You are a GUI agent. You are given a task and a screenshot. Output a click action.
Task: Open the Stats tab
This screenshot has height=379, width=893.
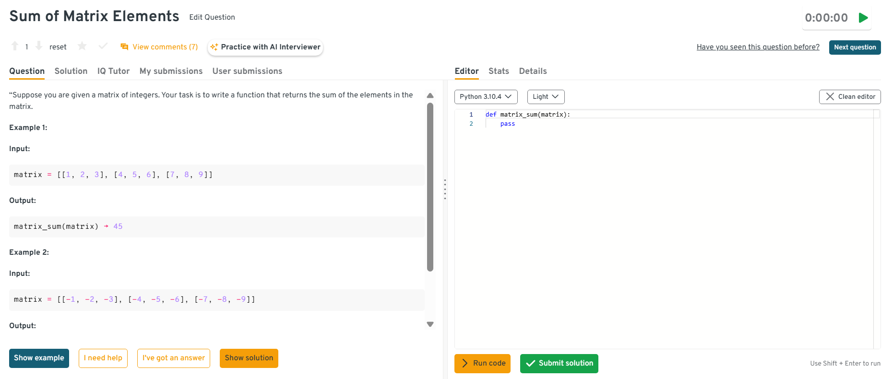[499, 71]
